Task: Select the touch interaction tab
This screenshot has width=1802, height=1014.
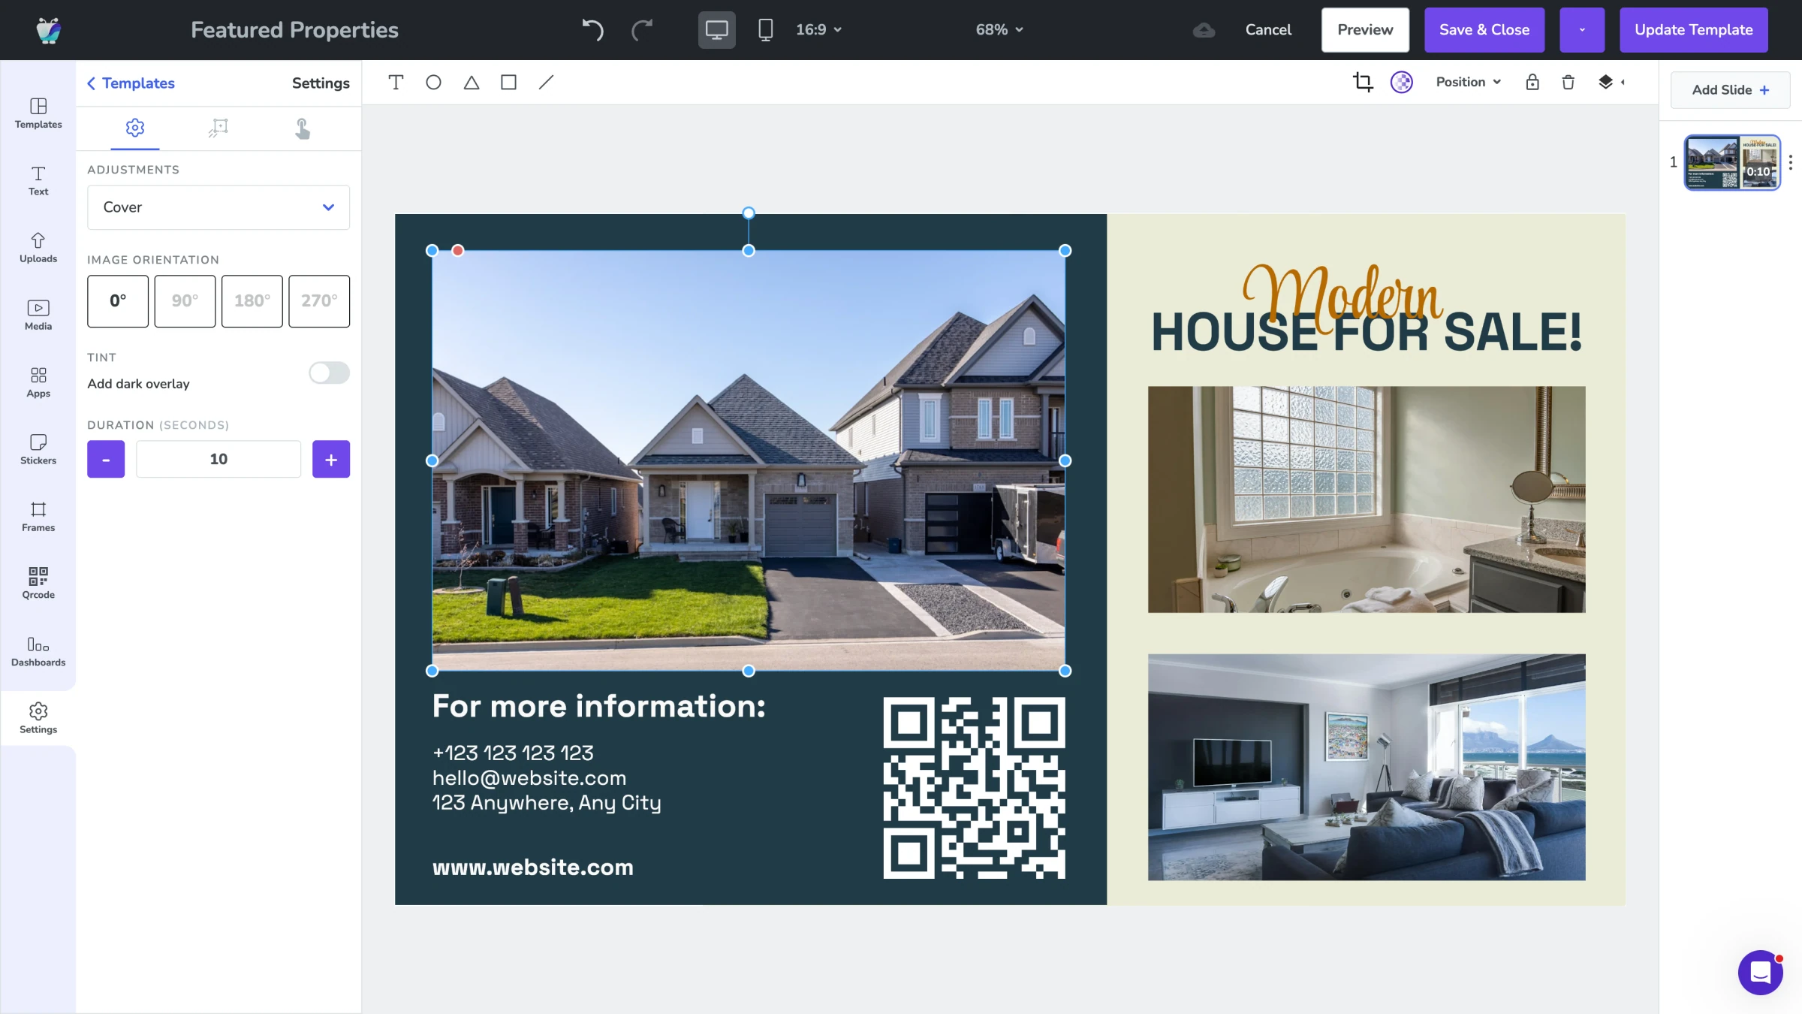Action: [x=302, y=128]
